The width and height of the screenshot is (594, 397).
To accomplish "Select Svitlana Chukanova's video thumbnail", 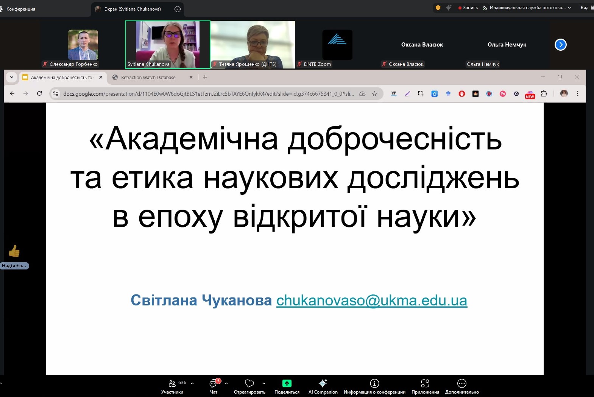I will coord(168,45).
